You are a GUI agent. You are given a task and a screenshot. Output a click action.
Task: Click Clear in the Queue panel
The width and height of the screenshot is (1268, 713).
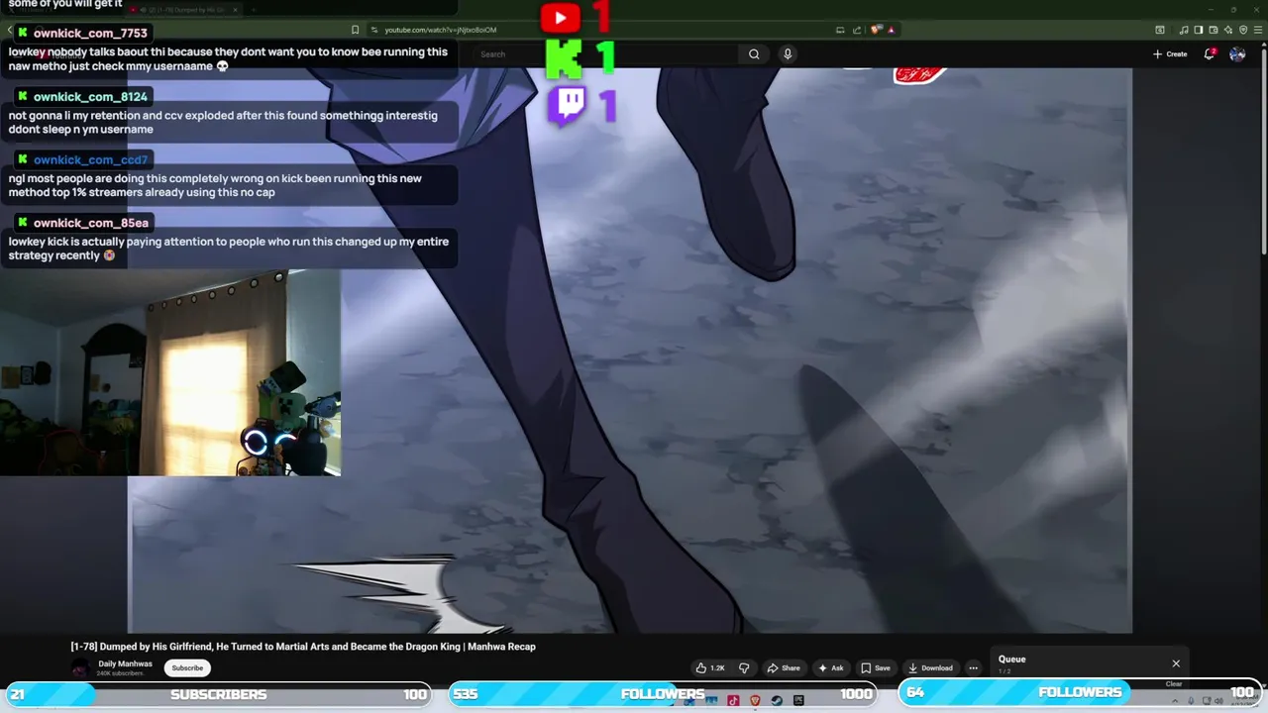1174,683
